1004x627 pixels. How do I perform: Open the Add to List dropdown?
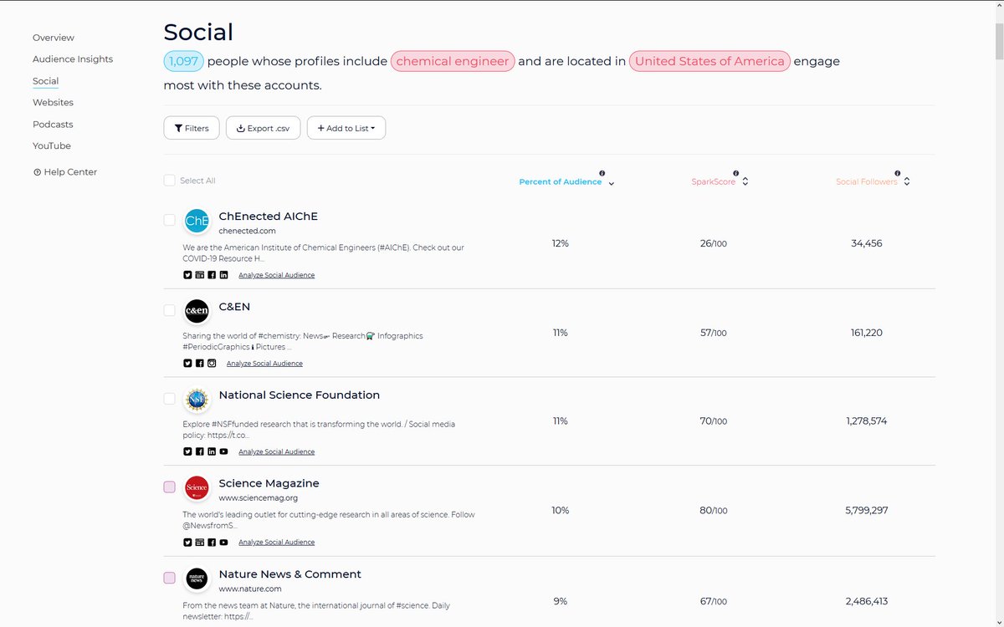(x=346, y=128)
